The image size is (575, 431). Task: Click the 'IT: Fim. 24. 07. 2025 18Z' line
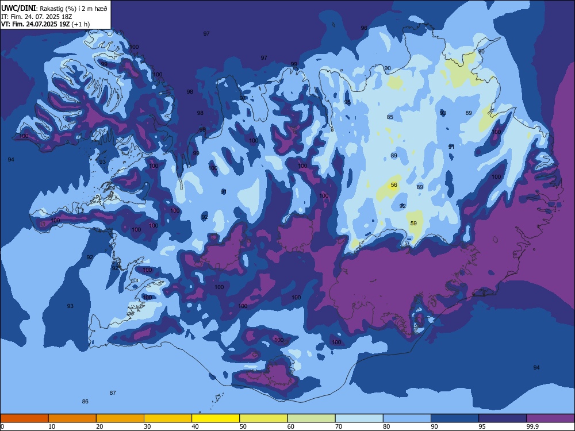(x=36, y=17)
